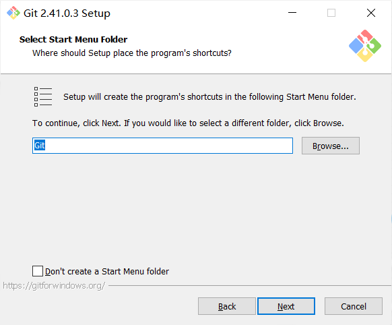Click the Select Start Menu Folder heading
The image size is (392, 325).
tap(73, 40)
